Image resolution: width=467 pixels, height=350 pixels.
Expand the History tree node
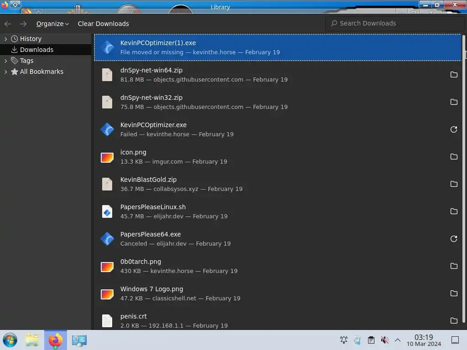pyautogui.click(x=5, y=39)
